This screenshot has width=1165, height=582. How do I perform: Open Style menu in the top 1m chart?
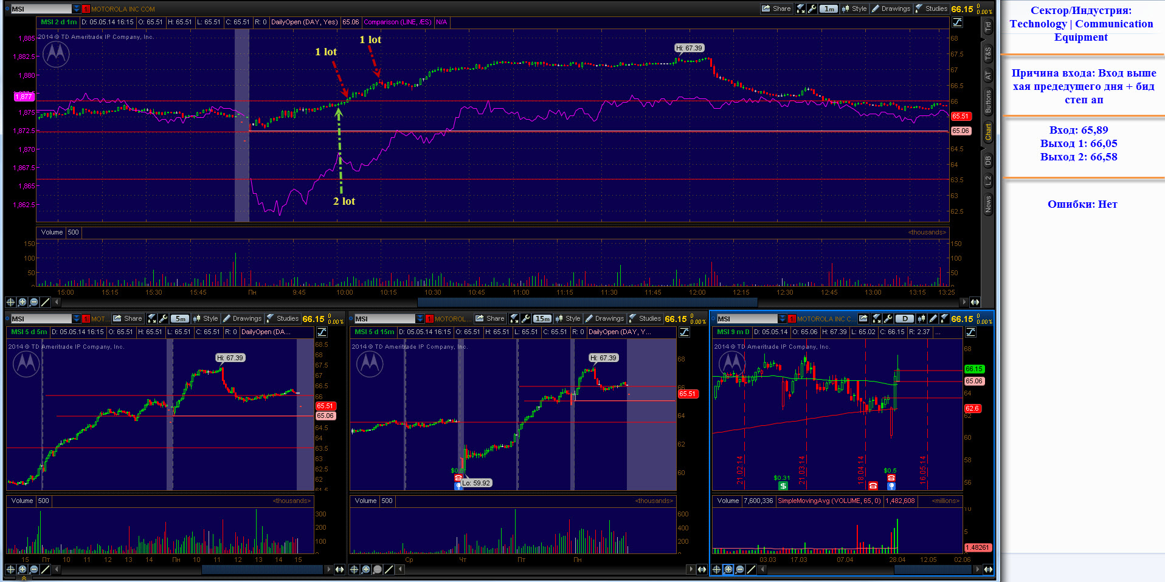click(854, 9)
